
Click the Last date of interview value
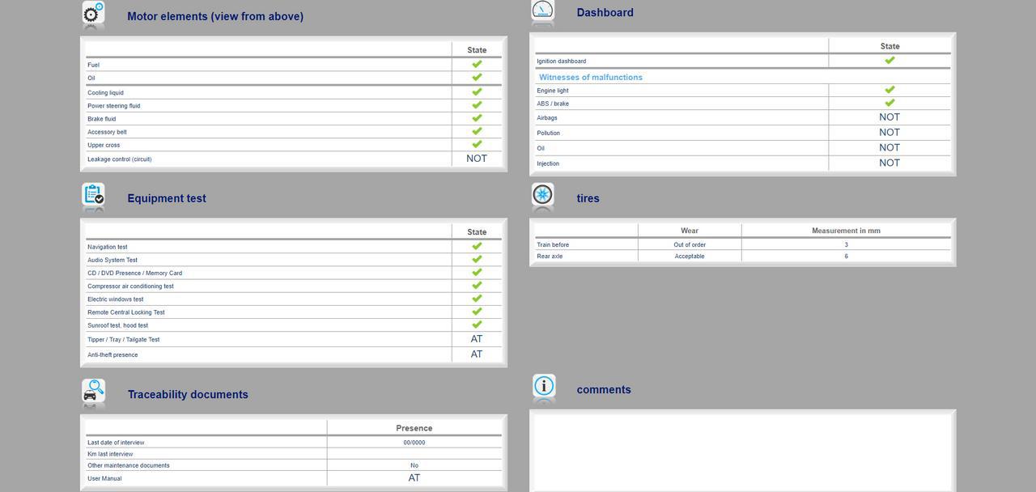pos(414,443)
